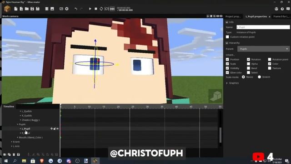Screen dimensions: 291x164
Task: Duplicate the selected timeline with bottom icon
Action: click(x=9, y=154)
